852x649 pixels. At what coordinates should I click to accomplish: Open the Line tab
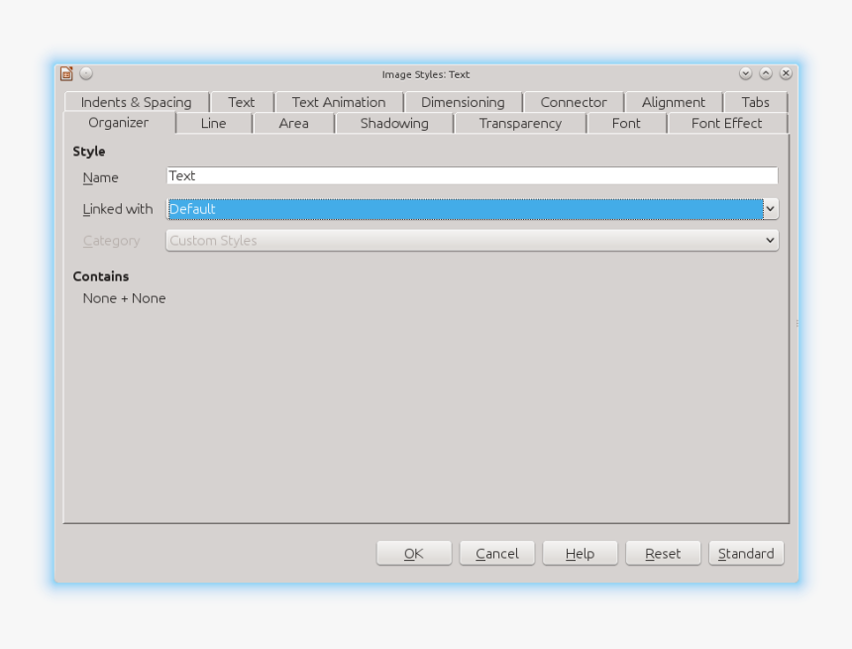click(213, 124)
